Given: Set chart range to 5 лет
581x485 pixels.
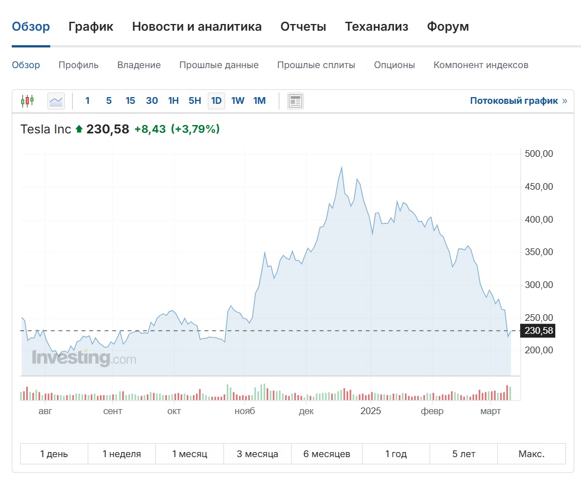Looking at the screenshot, I should tap(464, 454).
